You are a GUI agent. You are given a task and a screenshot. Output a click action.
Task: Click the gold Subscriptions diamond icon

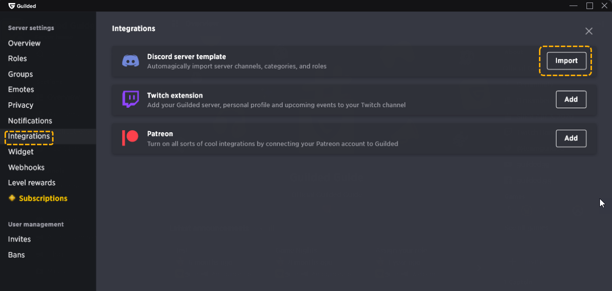point(12,198)
